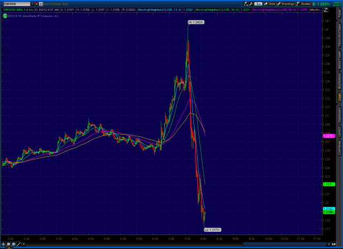Screen dimensions: 343x249
Task: Click the zoom out magnifier icon
Action: coord(13,244)
